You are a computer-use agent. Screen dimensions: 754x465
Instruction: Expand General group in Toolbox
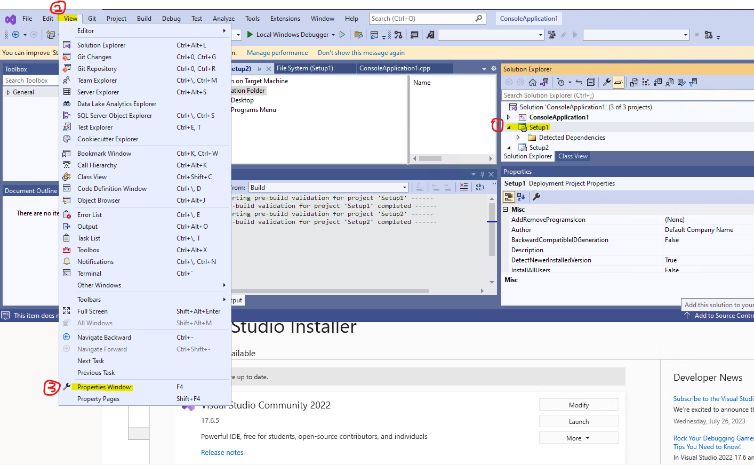9,92
